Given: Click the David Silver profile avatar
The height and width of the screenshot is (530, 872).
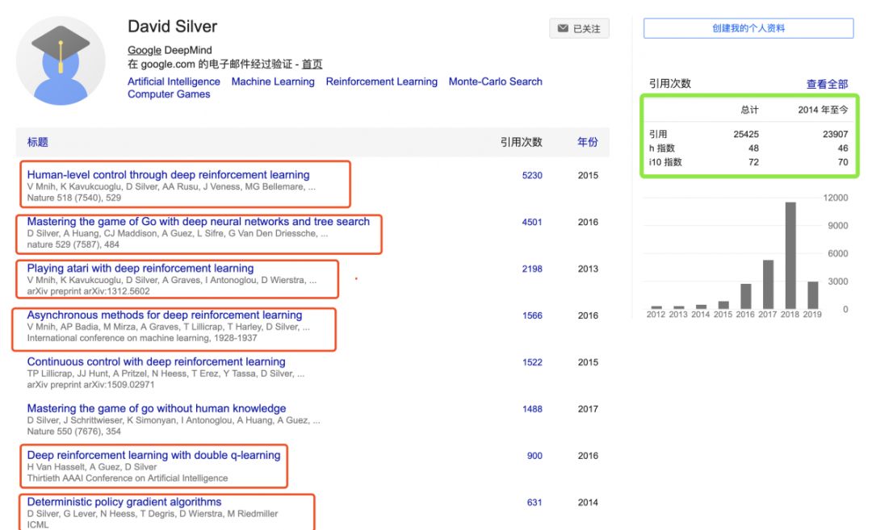Looking at the screenshot, I should (x=61, y=61).
